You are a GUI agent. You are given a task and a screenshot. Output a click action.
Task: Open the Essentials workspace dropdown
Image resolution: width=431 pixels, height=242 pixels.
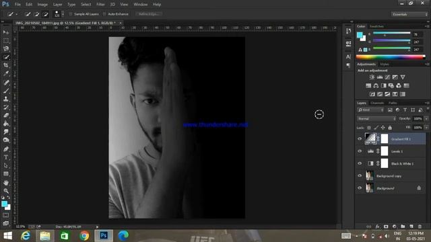point(409,14)
